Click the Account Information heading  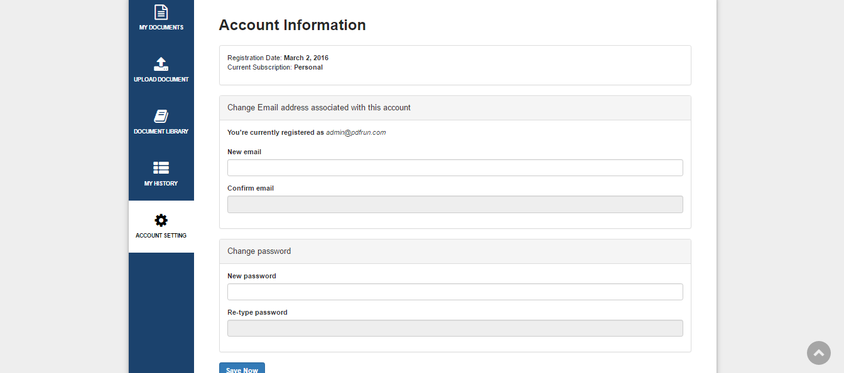tap(292, 25)
